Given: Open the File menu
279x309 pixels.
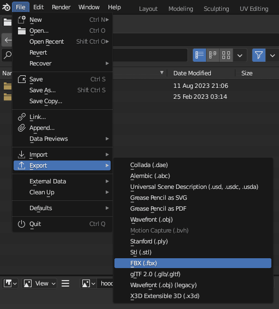Looking at the screenshot, I should click(21, 7).
